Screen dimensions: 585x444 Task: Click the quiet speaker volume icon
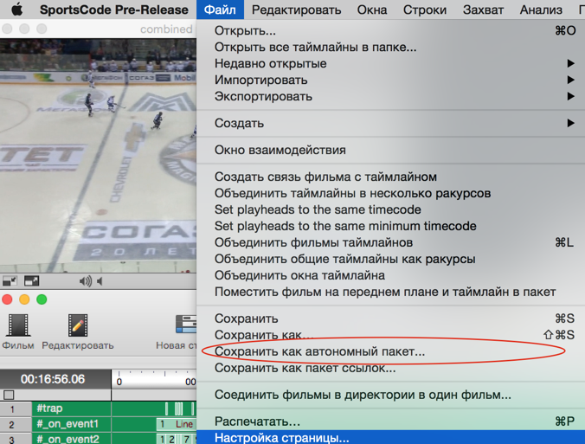click(x=100, y=281)
